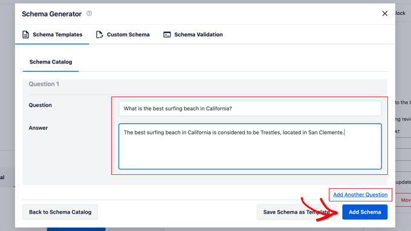Open the Custom Schema tab label
411x231 pixels.
coord(128,34)
